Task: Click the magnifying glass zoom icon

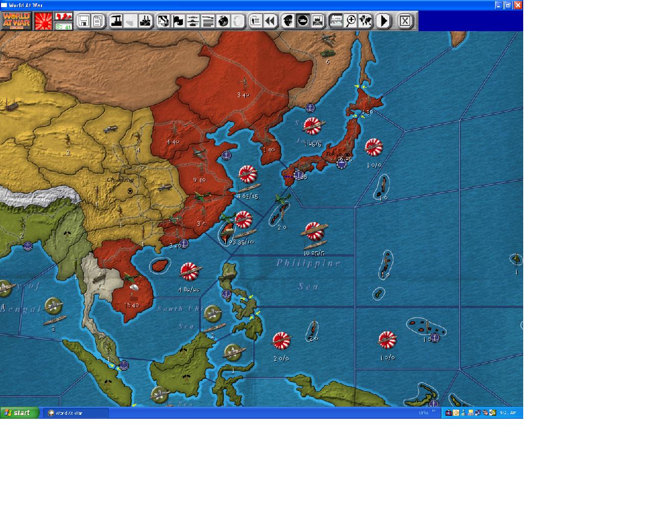Action: coord(351,21)
